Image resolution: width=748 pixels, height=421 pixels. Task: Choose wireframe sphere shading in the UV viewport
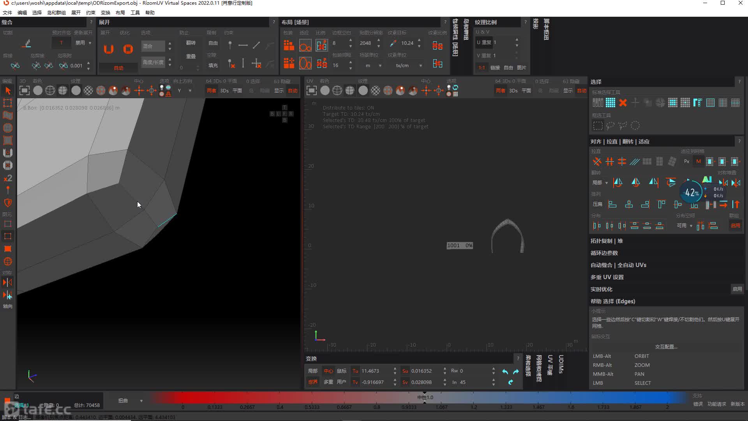click(x=337, y=90)
